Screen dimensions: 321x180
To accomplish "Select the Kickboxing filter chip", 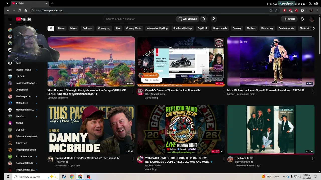I will tap(267, 28).
